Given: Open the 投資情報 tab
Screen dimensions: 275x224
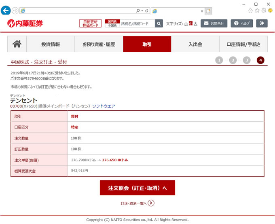Looking at the screenshot, I should coord(51,44).
